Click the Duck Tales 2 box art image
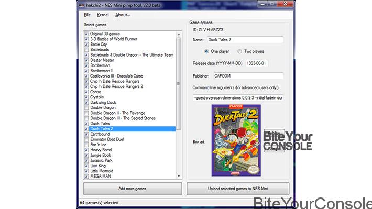 pyautogui.click(x=236, y=140)
